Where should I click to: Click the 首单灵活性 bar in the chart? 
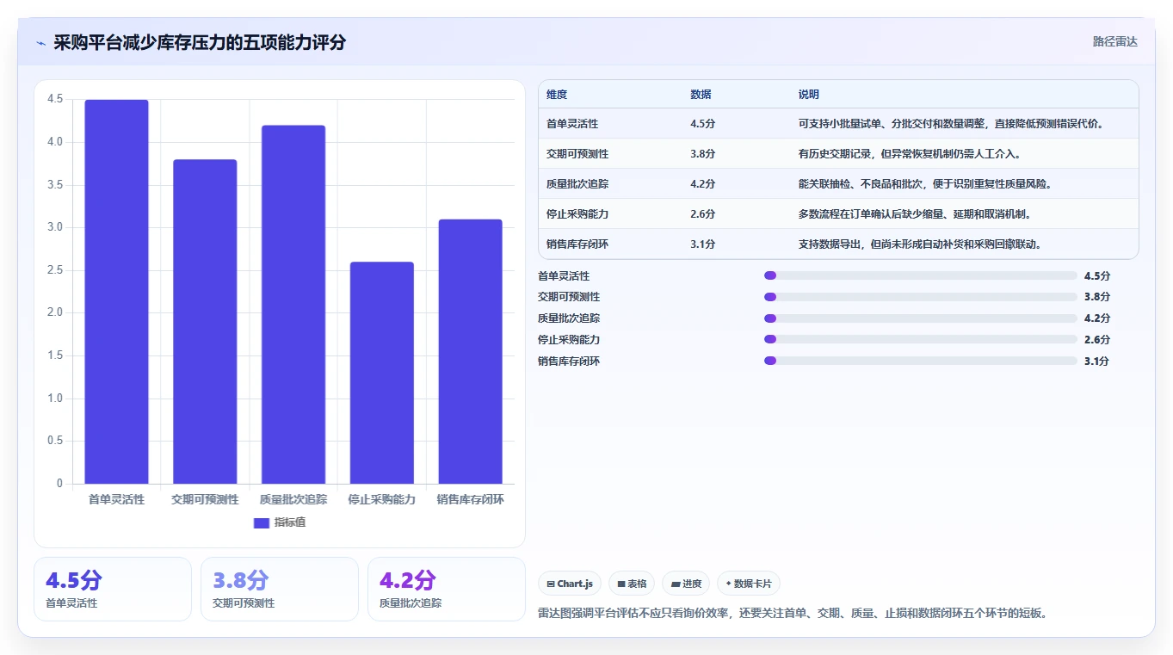tap(116, 292)
